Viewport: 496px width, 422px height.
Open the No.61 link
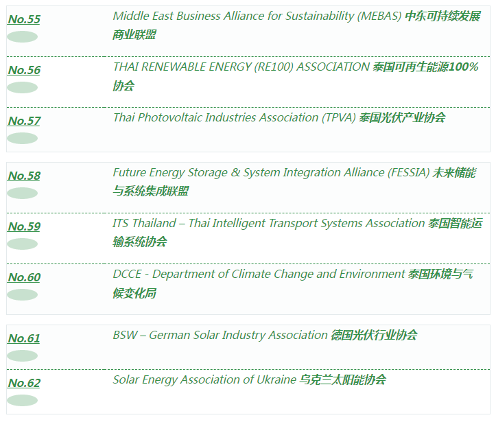coord(24,338)
